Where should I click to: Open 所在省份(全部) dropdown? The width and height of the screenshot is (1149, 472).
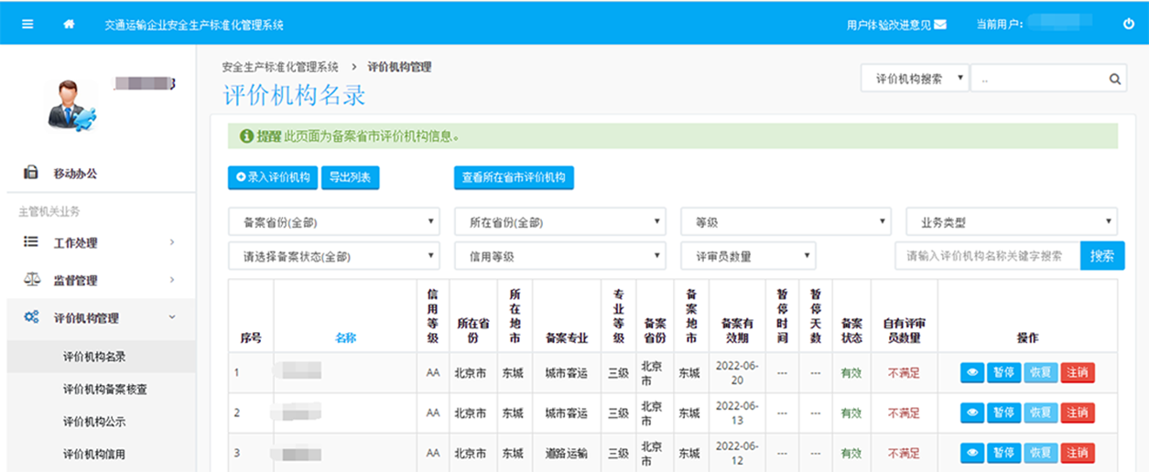560,222
